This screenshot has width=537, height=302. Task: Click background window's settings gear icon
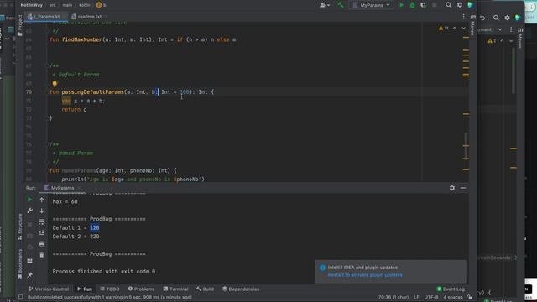point(507,18)
